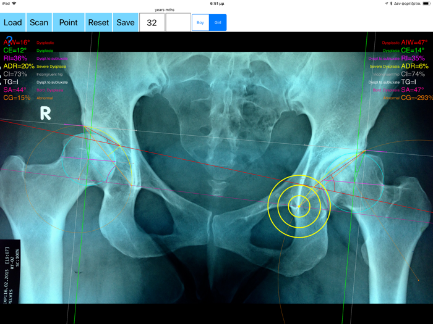This screenshot has height=324, width=433.
Task: Select the Point tool button
Action: pyautogui.click(x=69, y=22)
